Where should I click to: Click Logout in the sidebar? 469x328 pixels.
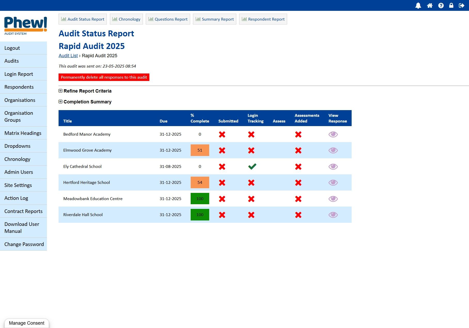coord(23,48)
